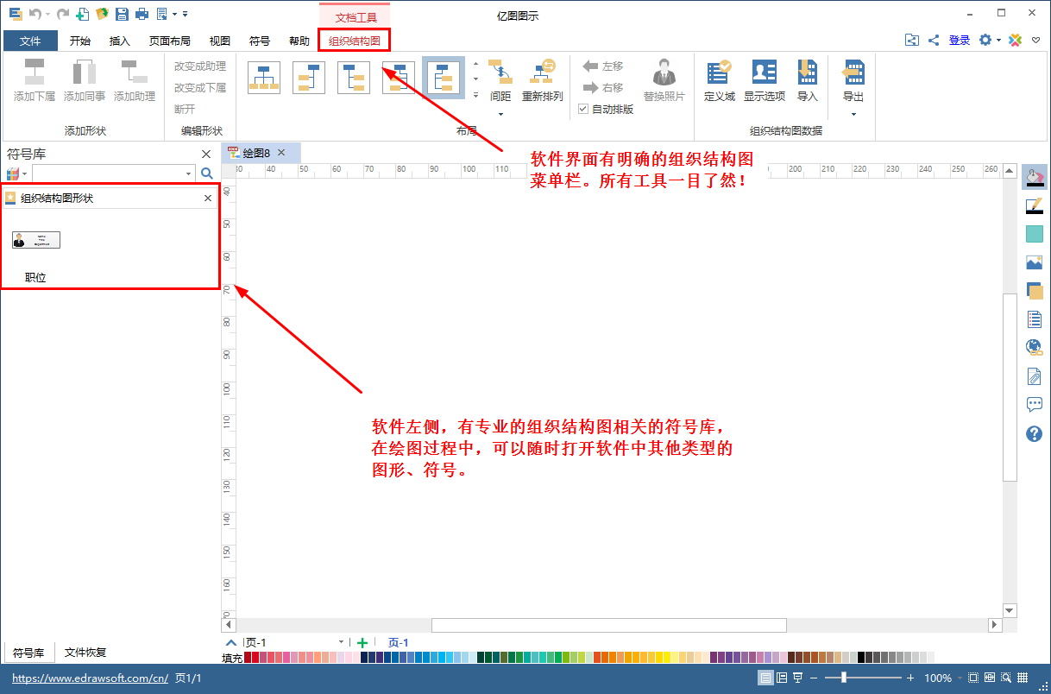Switch to the 视图 ribbon tab
Screen dimensions: 1051x694
[x=220, y=41]
